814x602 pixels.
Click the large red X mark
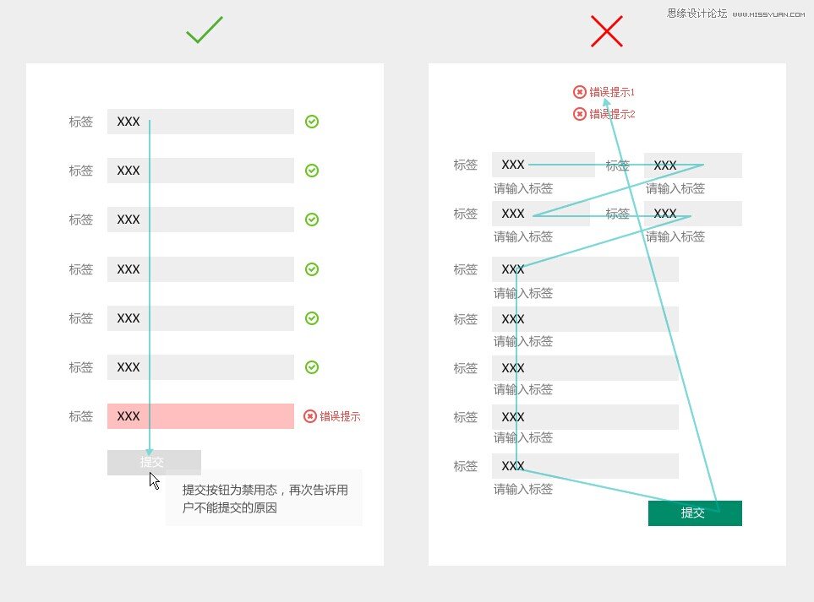point(607,31)
